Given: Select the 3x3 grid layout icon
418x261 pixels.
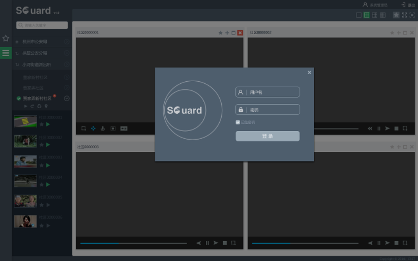Looking at the screenshot, I should tap(375, 15).
